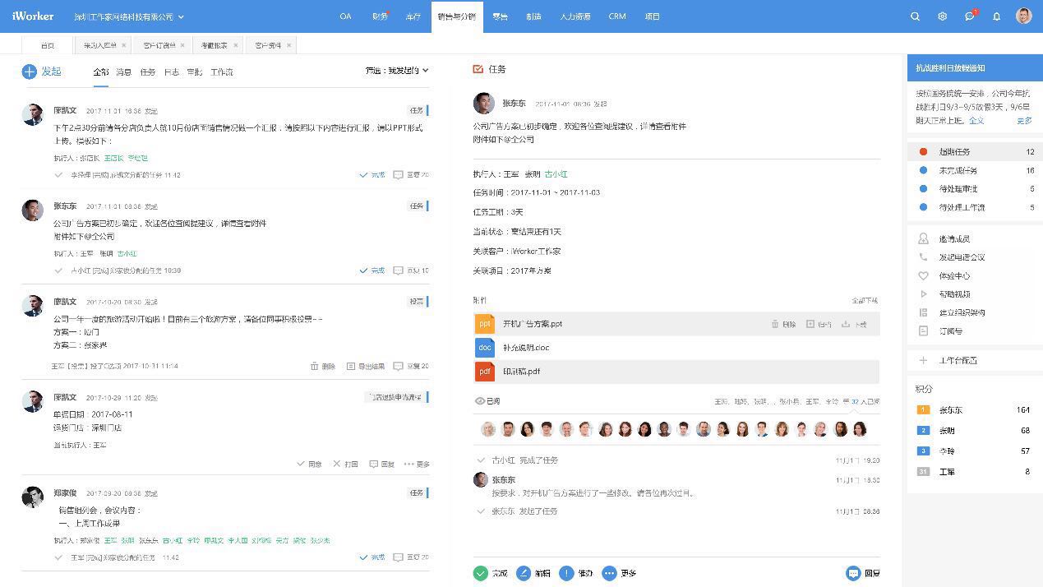This screenshot has width=1043, height=587.
Task: Click 建立组织架构 icon in sidebar
Action: point(923,312)
